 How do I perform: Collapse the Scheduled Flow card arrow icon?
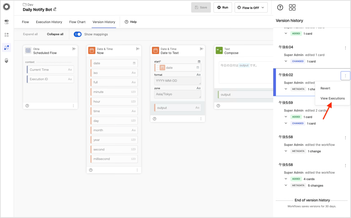tap(74, 49)
